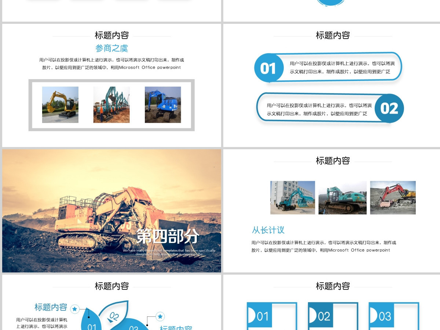Select the teal grapple excavator beside the building photo

pyautogui.click(x=293, y=198)
